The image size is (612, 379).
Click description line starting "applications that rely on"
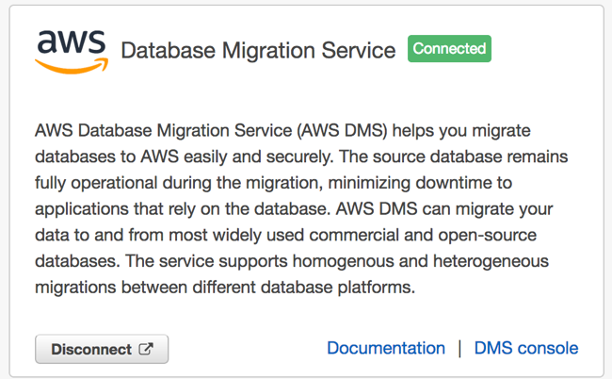[294, 209]
